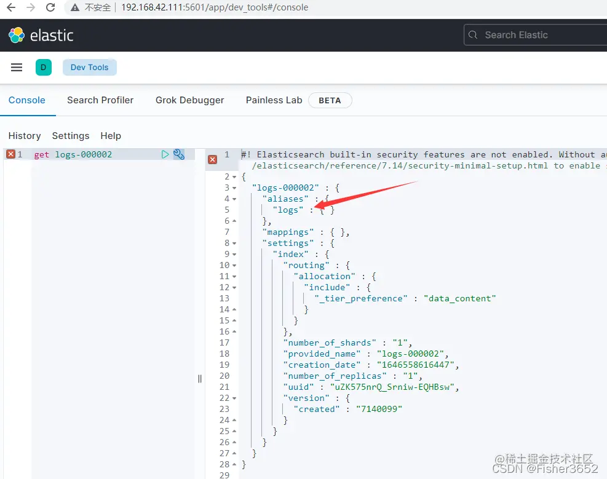The height and width of the screenshot is (479, 607).
Task: Click the Elastic logo
Action: pyautogui.click(x=41, y=35)
